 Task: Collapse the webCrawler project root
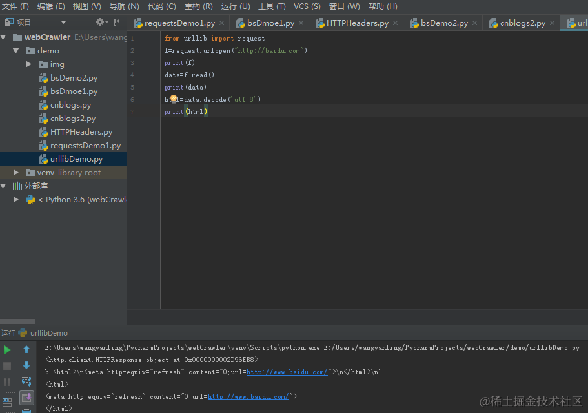[4, 37]
